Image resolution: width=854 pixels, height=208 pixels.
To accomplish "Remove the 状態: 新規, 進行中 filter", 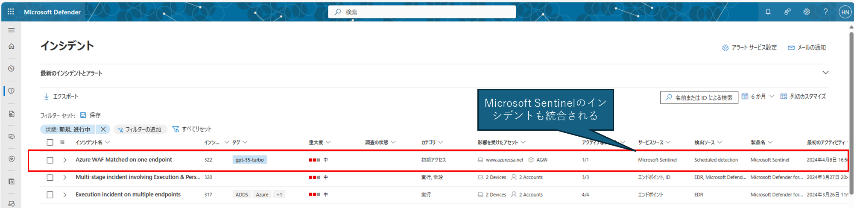I will click(x=103, y=129).
